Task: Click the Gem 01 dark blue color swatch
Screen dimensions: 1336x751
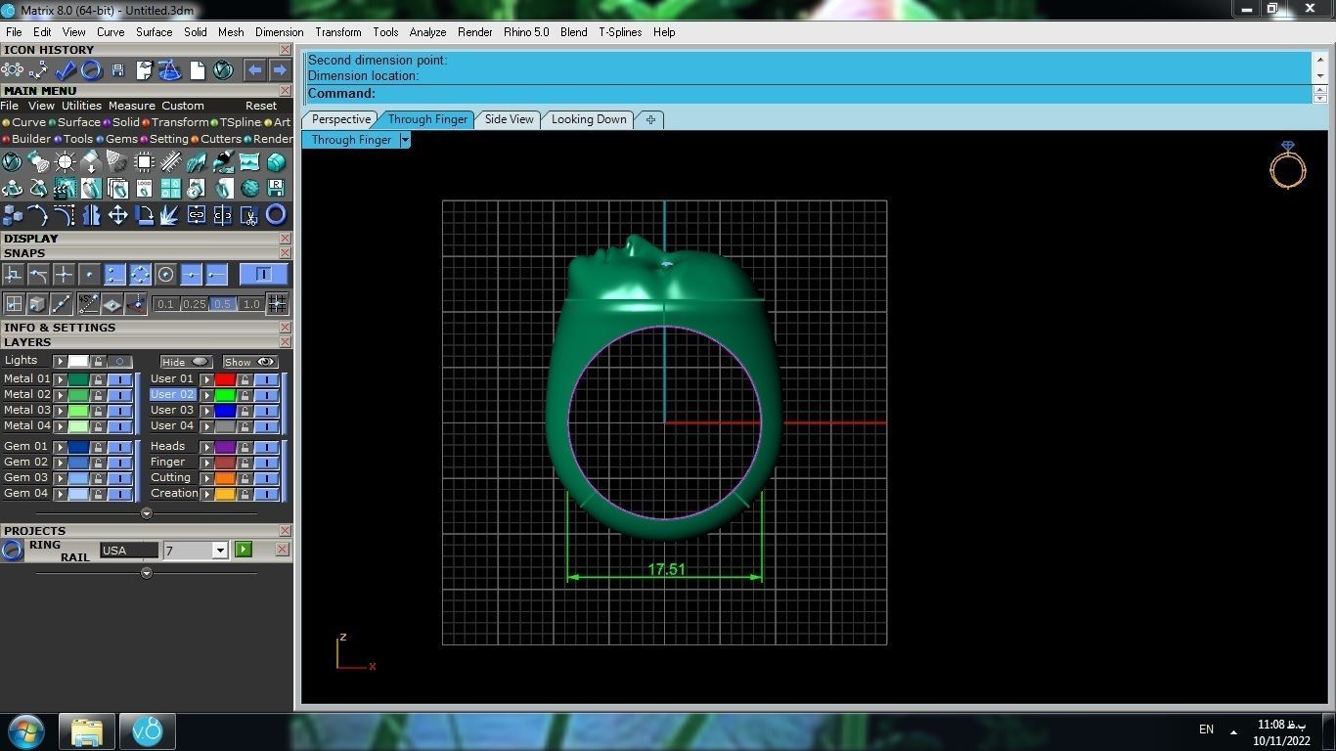Action: (78, 447)
